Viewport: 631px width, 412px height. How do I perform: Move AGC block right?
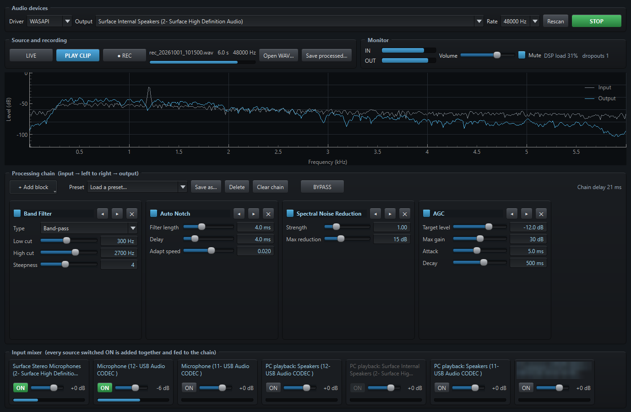click(527, 214)
